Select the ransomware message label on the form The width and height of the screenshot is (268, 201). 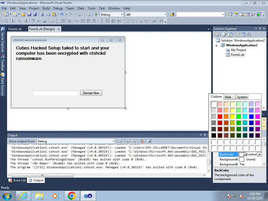click(x=63, y=53)
